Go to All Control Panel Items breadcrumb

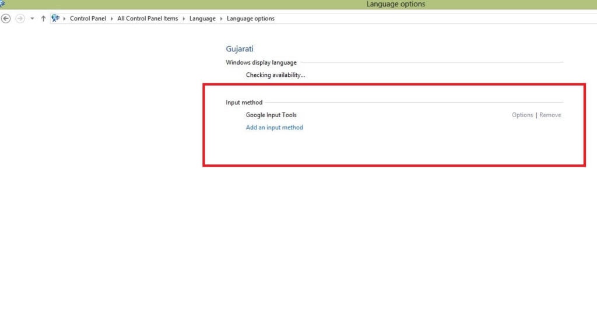[x=148, y=19]
